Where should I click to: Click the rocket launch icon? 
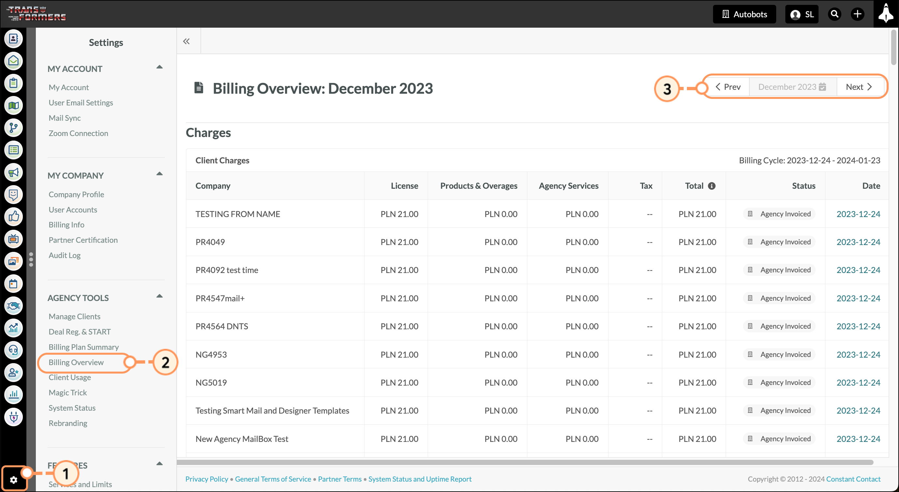(886, 14)
